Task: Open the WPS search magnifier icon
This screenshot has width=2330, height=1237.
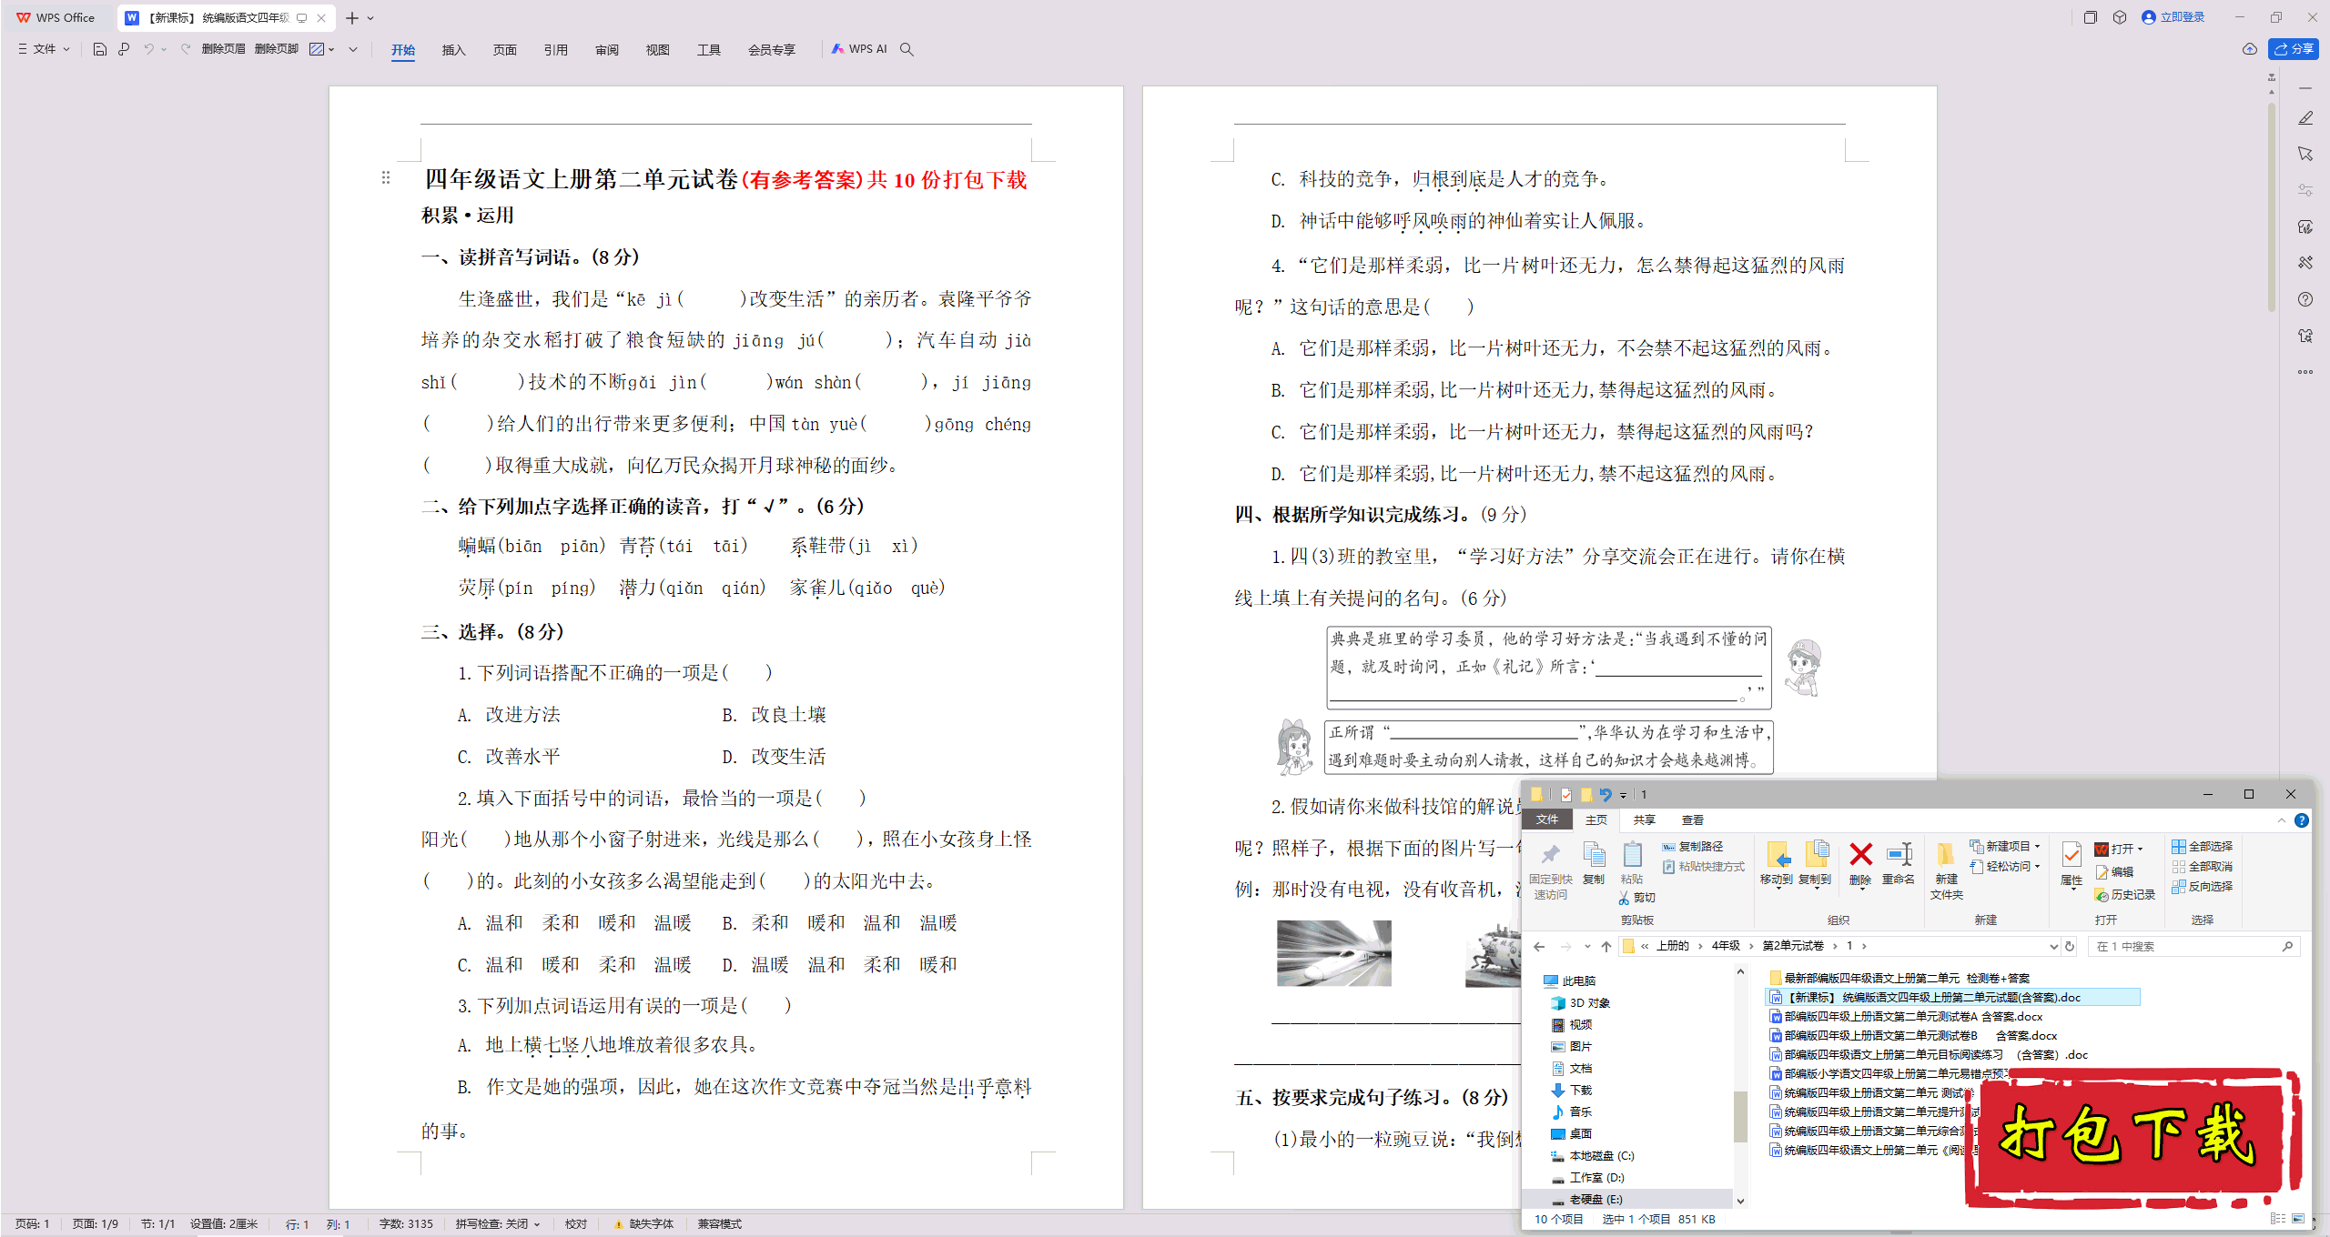Action: pyautogui.click(x=907, y=49)
